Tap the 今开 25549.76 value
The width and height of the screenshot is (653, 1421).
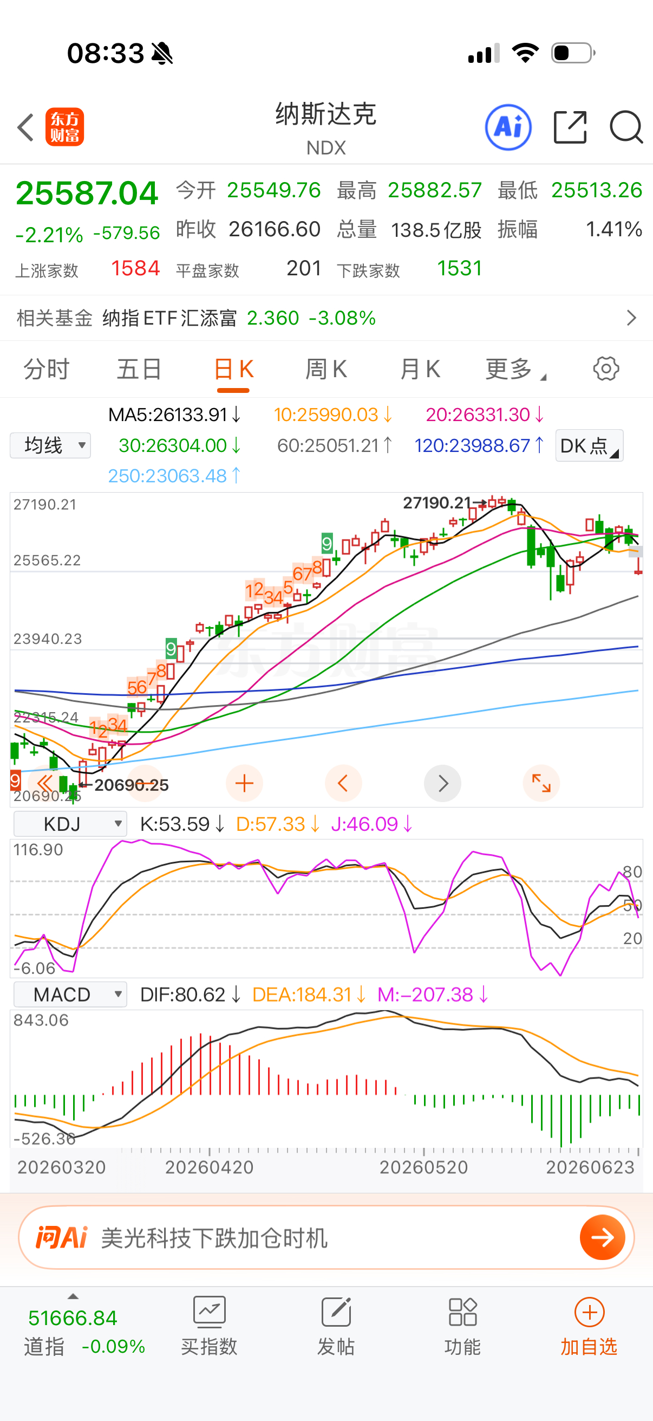pos(249,190)
